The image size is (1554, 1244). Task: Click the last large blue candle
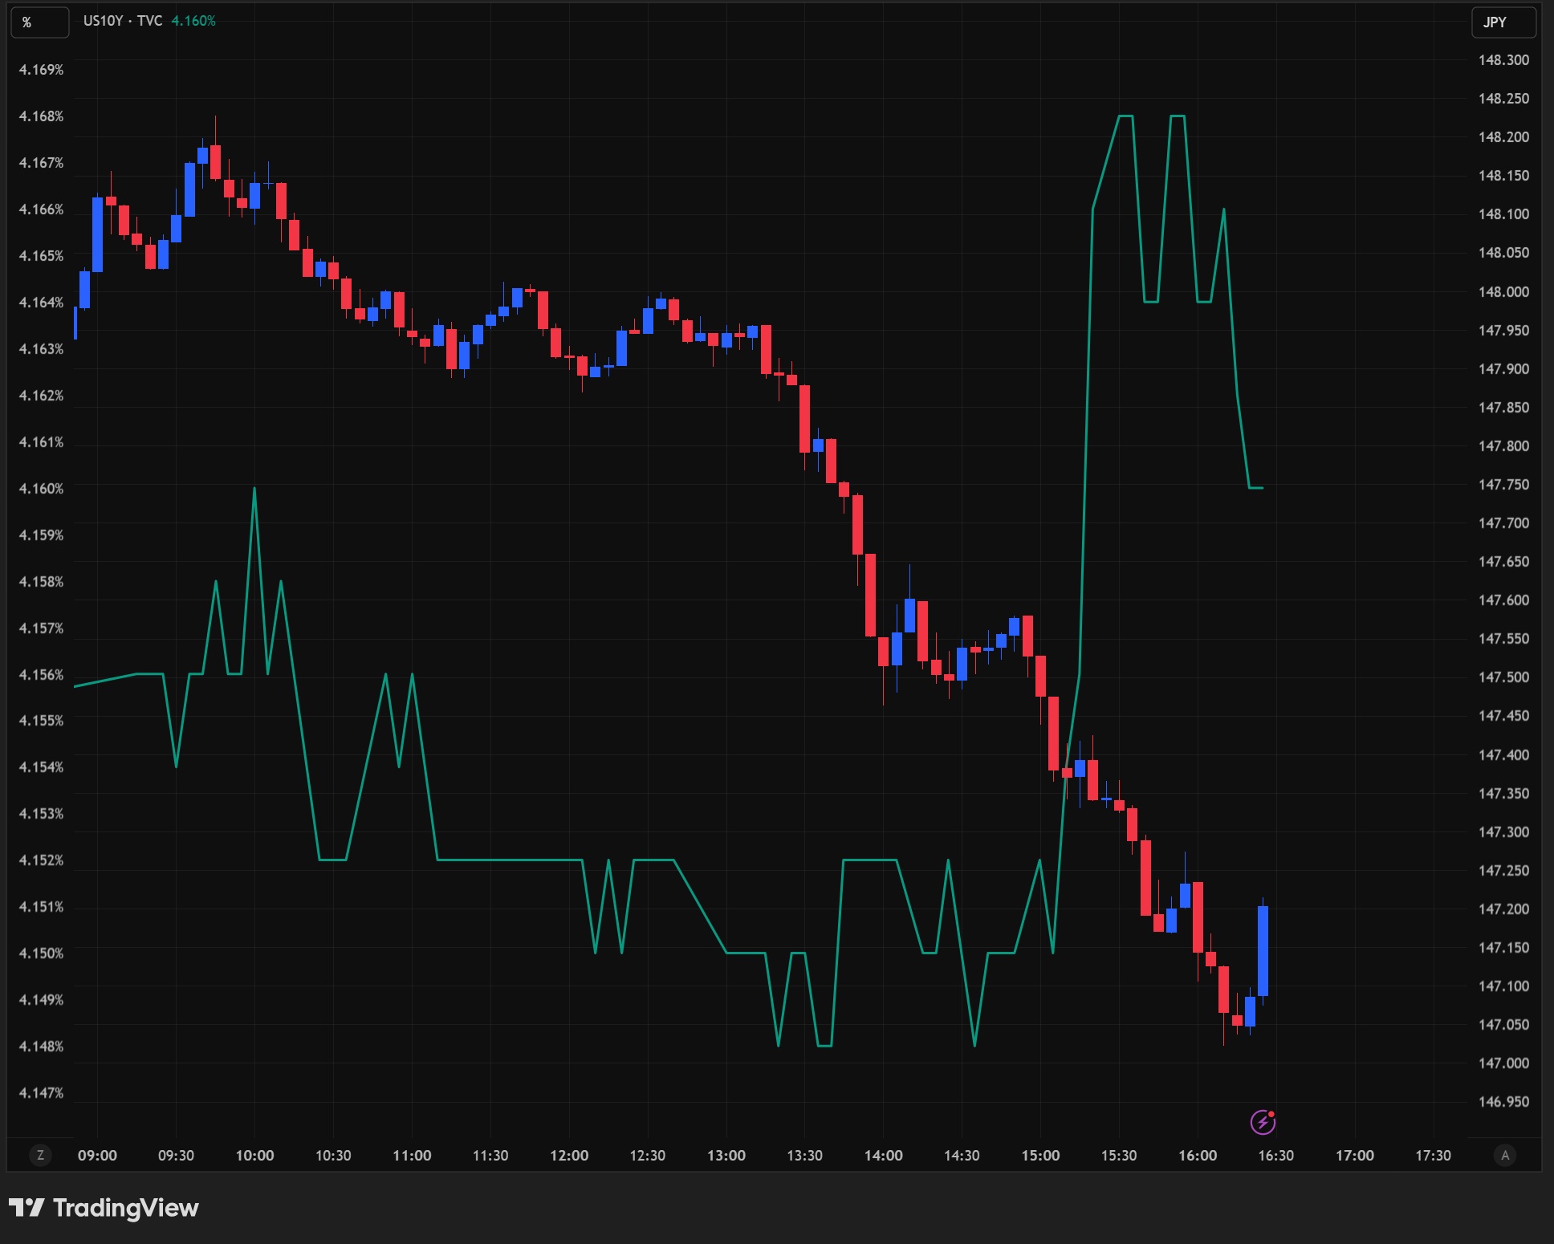tap(1263, 951)
